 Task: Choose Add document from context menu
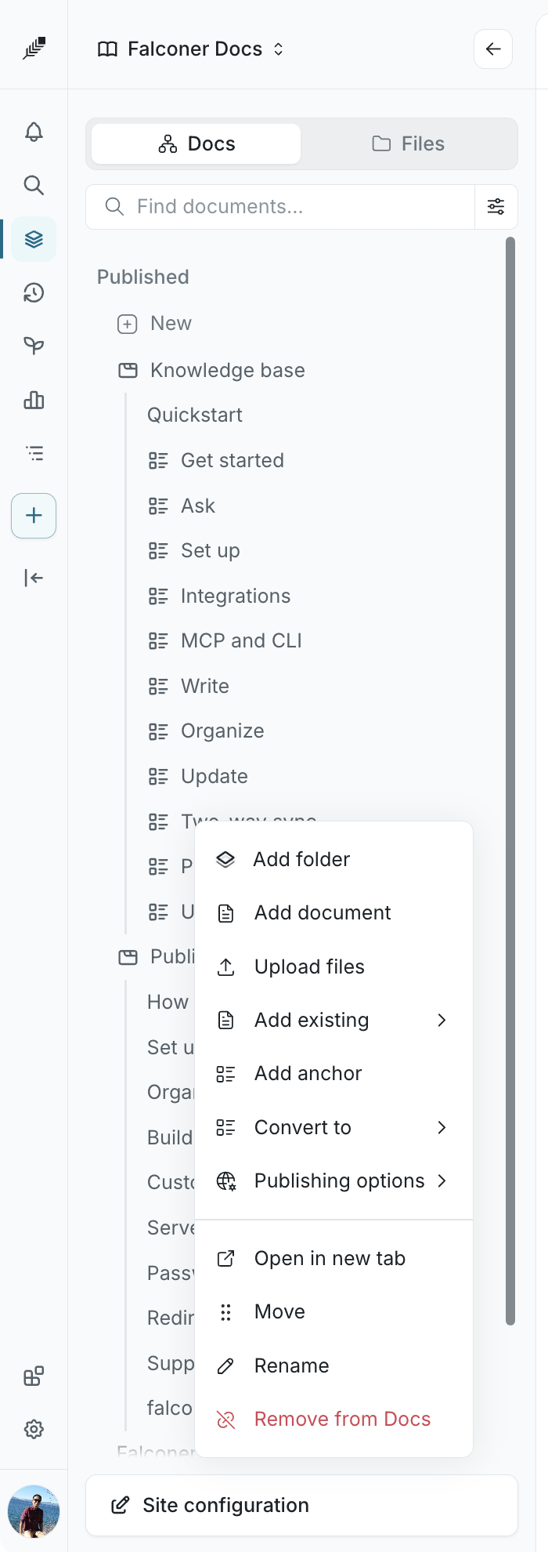click(333, 912)
